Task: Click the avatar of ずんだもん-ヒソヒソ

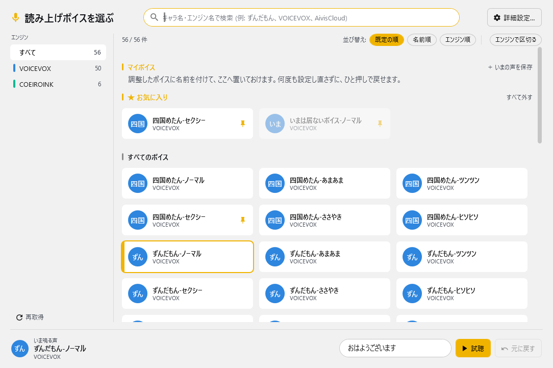Action: coord(412,293)
